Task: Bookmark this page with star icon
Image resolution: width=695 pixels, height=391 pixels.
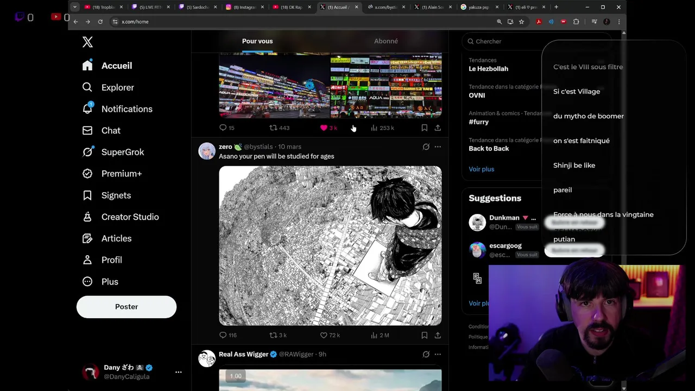Action: click(x=521, y=22)
